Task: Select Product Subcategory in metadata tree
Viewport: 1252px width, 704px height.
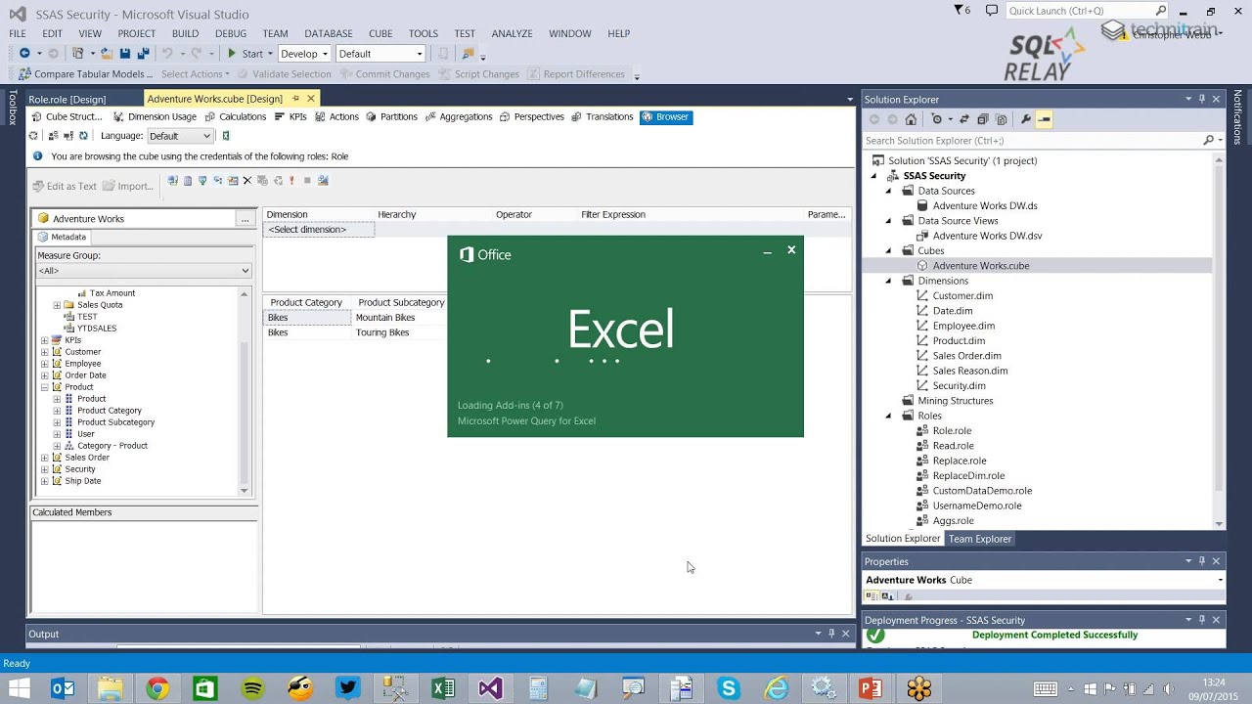Action: pyautogui.click(x=115, y=422)
